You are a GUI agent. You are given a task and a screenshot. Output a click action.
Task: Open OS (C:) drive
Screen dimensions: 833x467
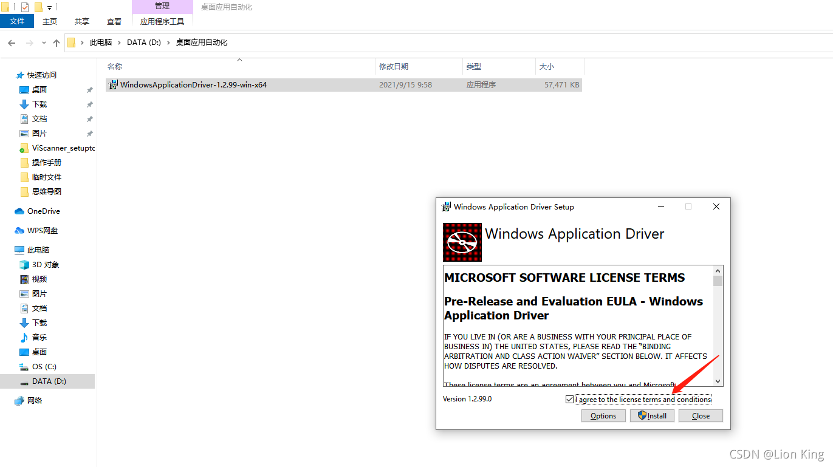(44, 367)
